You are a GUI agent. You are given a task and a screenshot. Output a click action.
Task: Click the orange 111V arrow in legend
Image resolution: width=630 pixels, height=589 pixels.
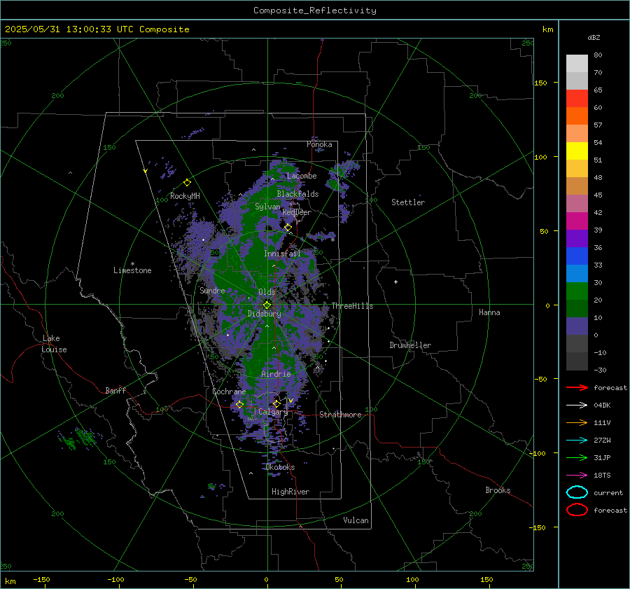pyautogui.click(x=577, y=422)
